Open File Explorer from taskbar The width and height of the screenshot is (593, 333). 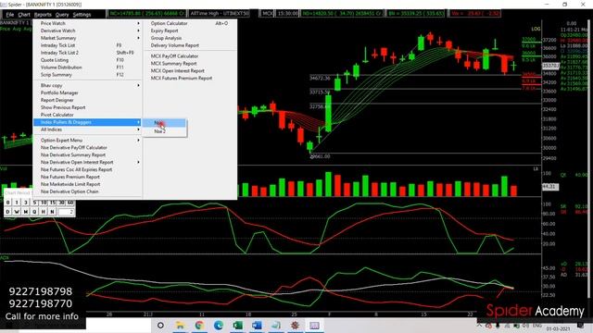[x=180, y=325]
